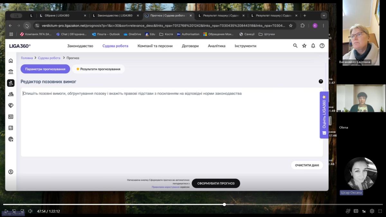The image size is (386, 217).
Task: Click the black help question mark near editor
Action: pos(321,81)
